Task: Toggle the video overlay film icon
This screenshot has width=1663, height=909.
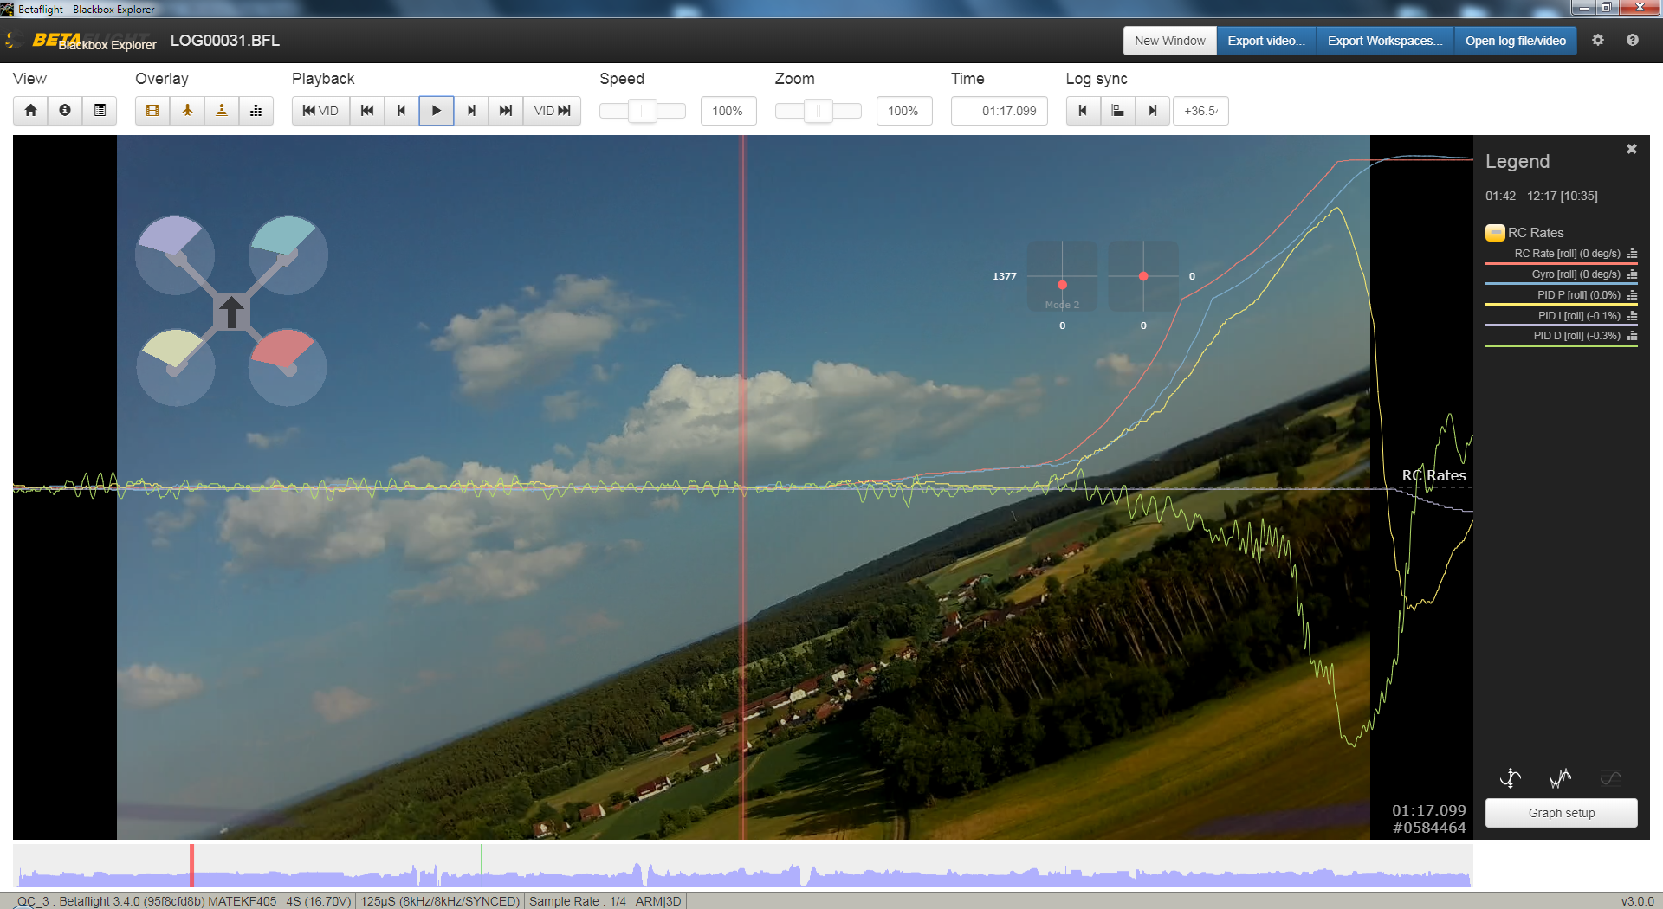Action: click(152, 110)
